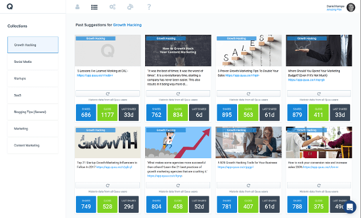Screen dimensions: 361x218
Task: Open the SaaS collection
Action: [33, 95]
